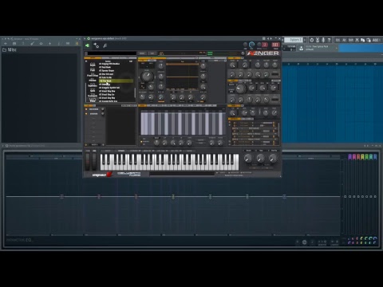Viewport: 383px width, 287px height.
Task: Click the copy icon next to X
Action: click(363, 40)
